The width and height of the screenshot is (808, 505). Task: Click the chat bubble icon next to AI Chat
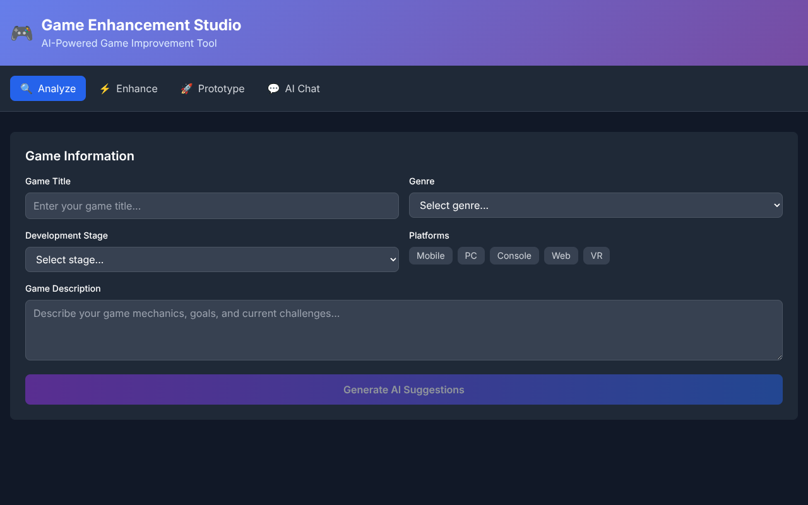273,88
